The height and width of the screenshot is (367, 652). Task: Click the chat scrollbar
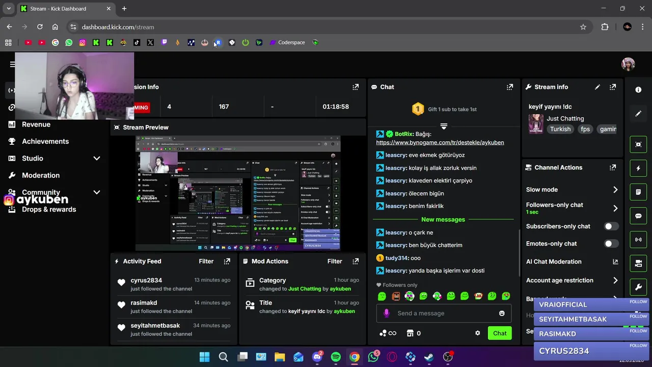pyautogui.click(x=519, y=254)
